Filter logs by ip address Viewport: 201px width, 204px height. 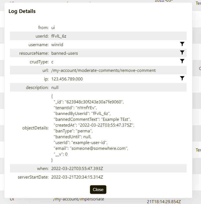182,79
